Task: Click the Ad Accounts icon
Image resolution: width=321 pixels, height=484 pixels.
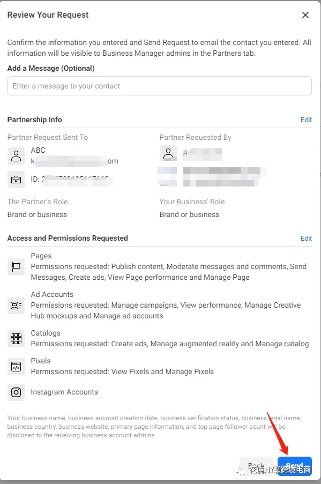Action: [x=16, y=306]
